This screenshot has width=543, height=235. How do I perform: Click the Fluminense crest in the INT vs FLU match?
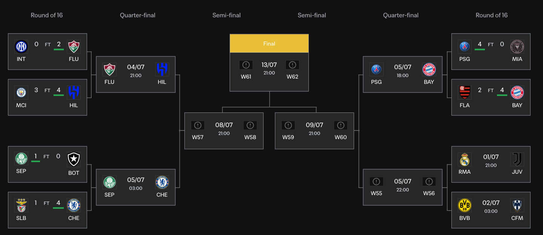point(74,47)
